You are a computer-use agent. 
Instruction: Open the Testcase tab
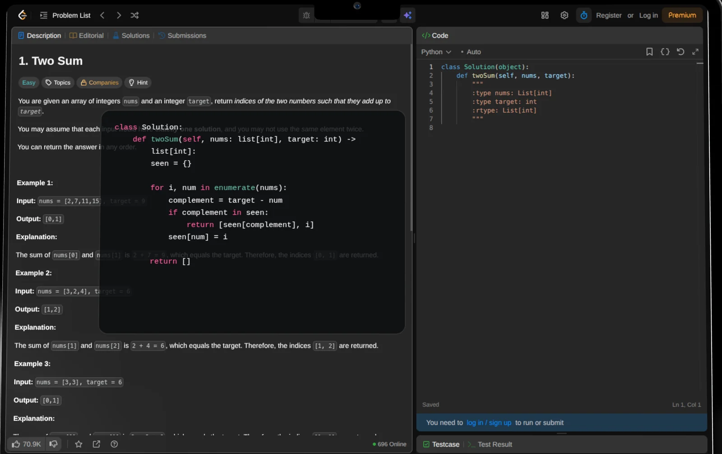click(x=441, y=444)
